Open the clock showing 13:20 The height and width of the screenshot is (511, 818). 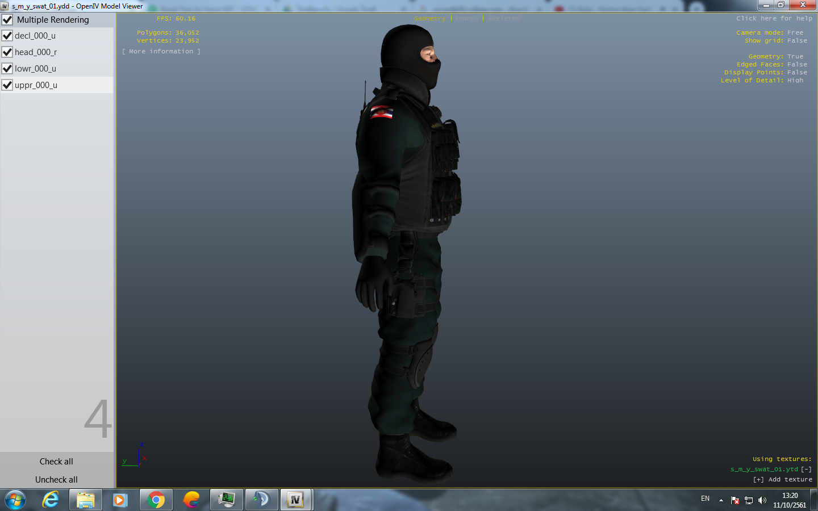pyautogui.click(x=790, y=500)
